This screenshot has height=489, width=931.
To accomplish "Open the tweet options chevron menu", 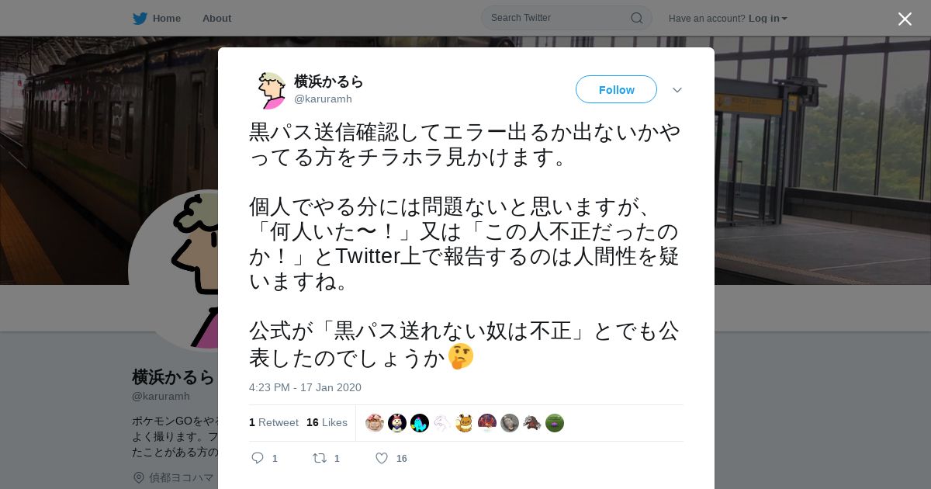I will pyautogui.click(x=677, y=90).
